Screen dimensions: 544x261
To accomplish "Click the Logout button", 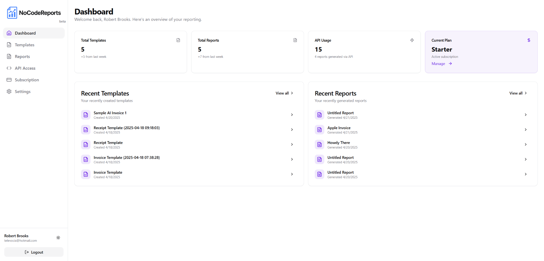I will 34,252.
